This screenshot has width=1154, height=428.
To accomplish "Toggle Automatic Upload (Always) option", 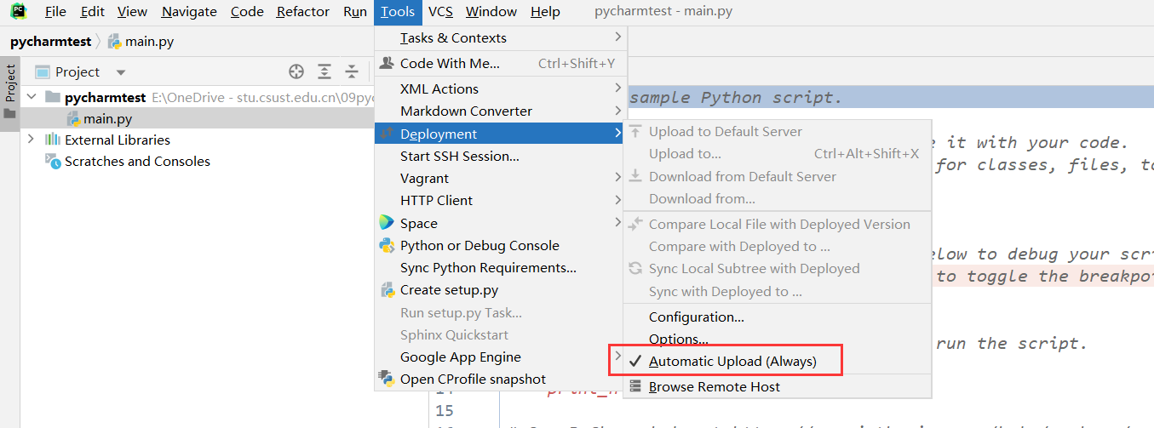I will click(x=732, y=361).
